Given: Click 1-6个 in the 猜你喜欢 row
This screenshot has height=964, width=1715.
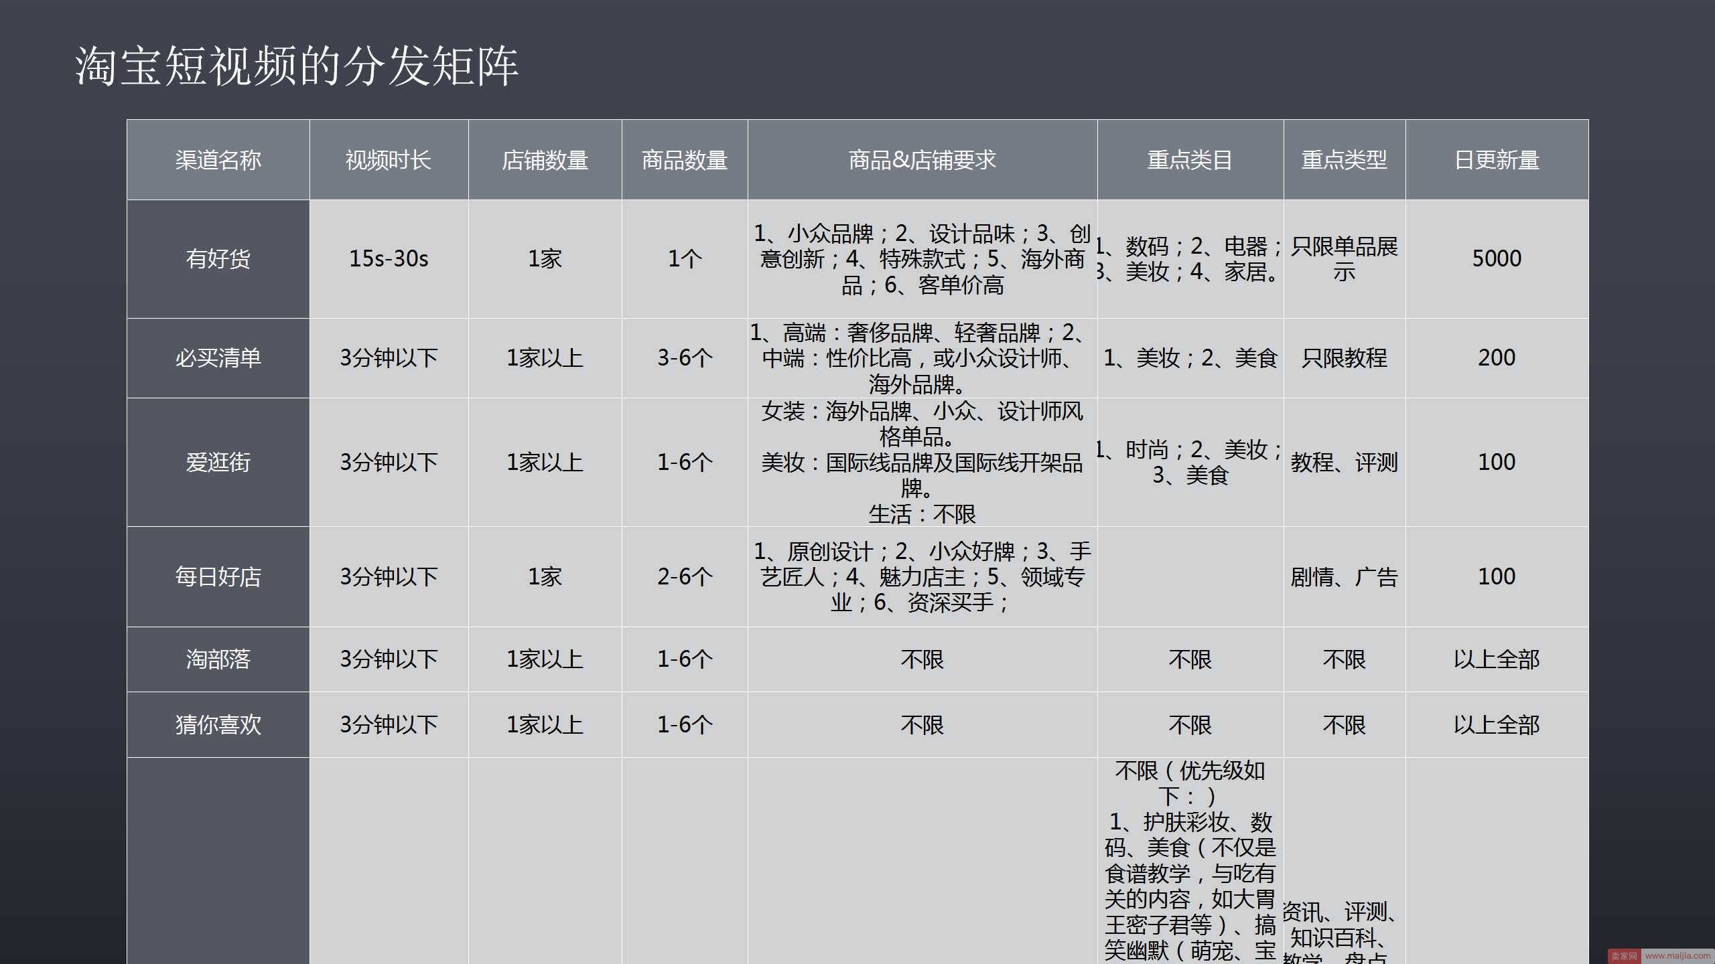Looking at the screenshot, I should pos(685,724).
